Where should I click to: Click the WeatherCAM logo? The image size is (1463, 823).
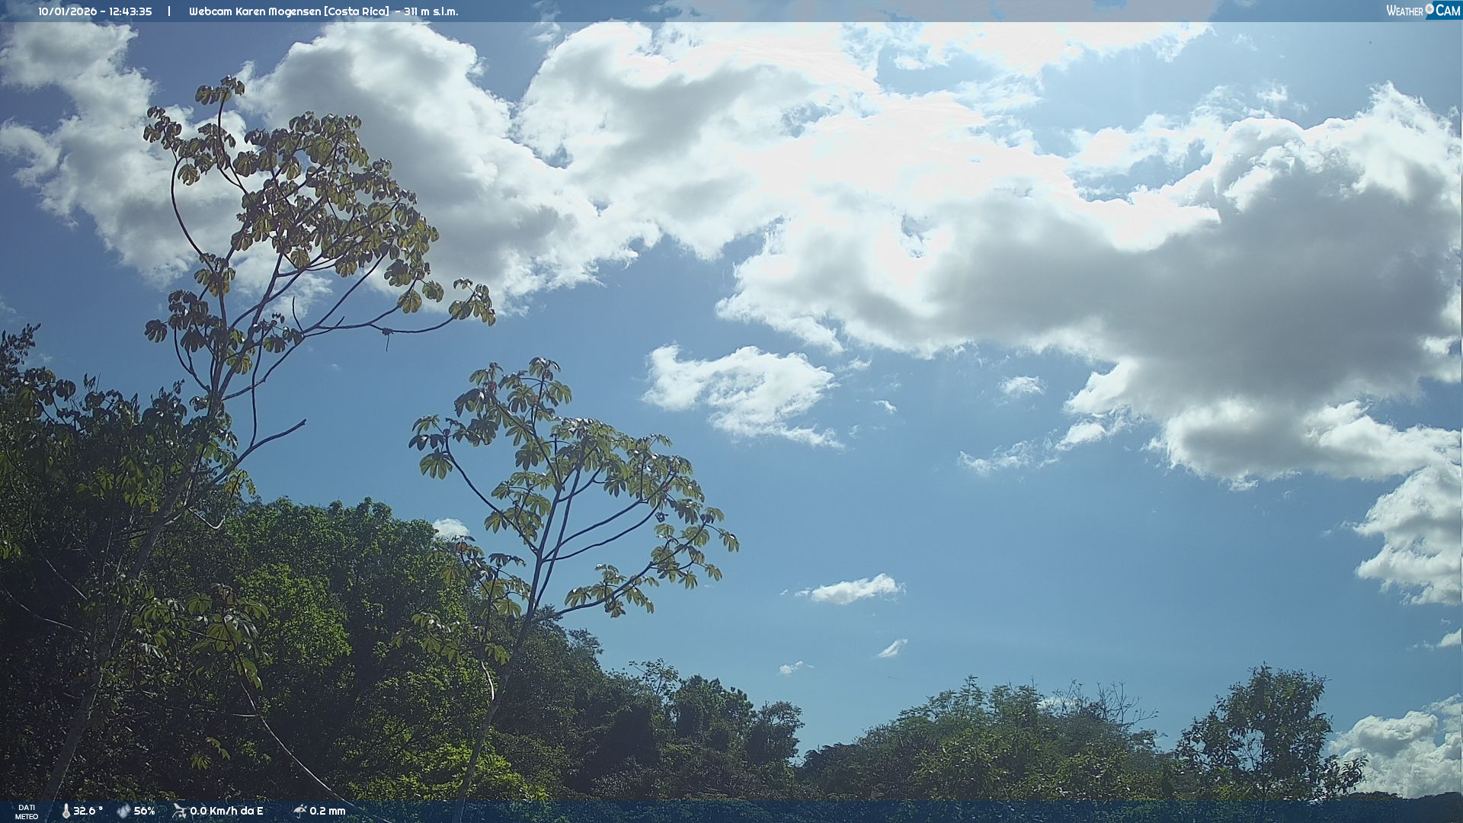coord(1422,11)
